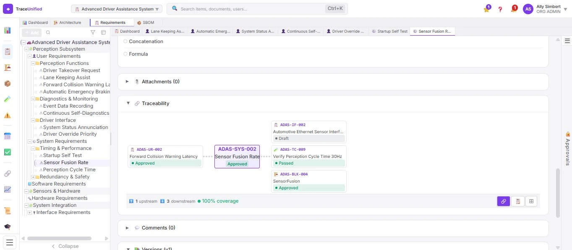Image resolution: width=572 pixels, height=250 pixels.
Task: Select the Formula radio option
Action: pos(125,54)
